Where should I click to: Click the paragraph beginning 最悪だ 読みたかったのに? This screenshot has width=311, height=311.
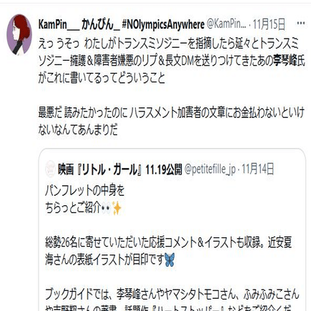pos(172,121)
